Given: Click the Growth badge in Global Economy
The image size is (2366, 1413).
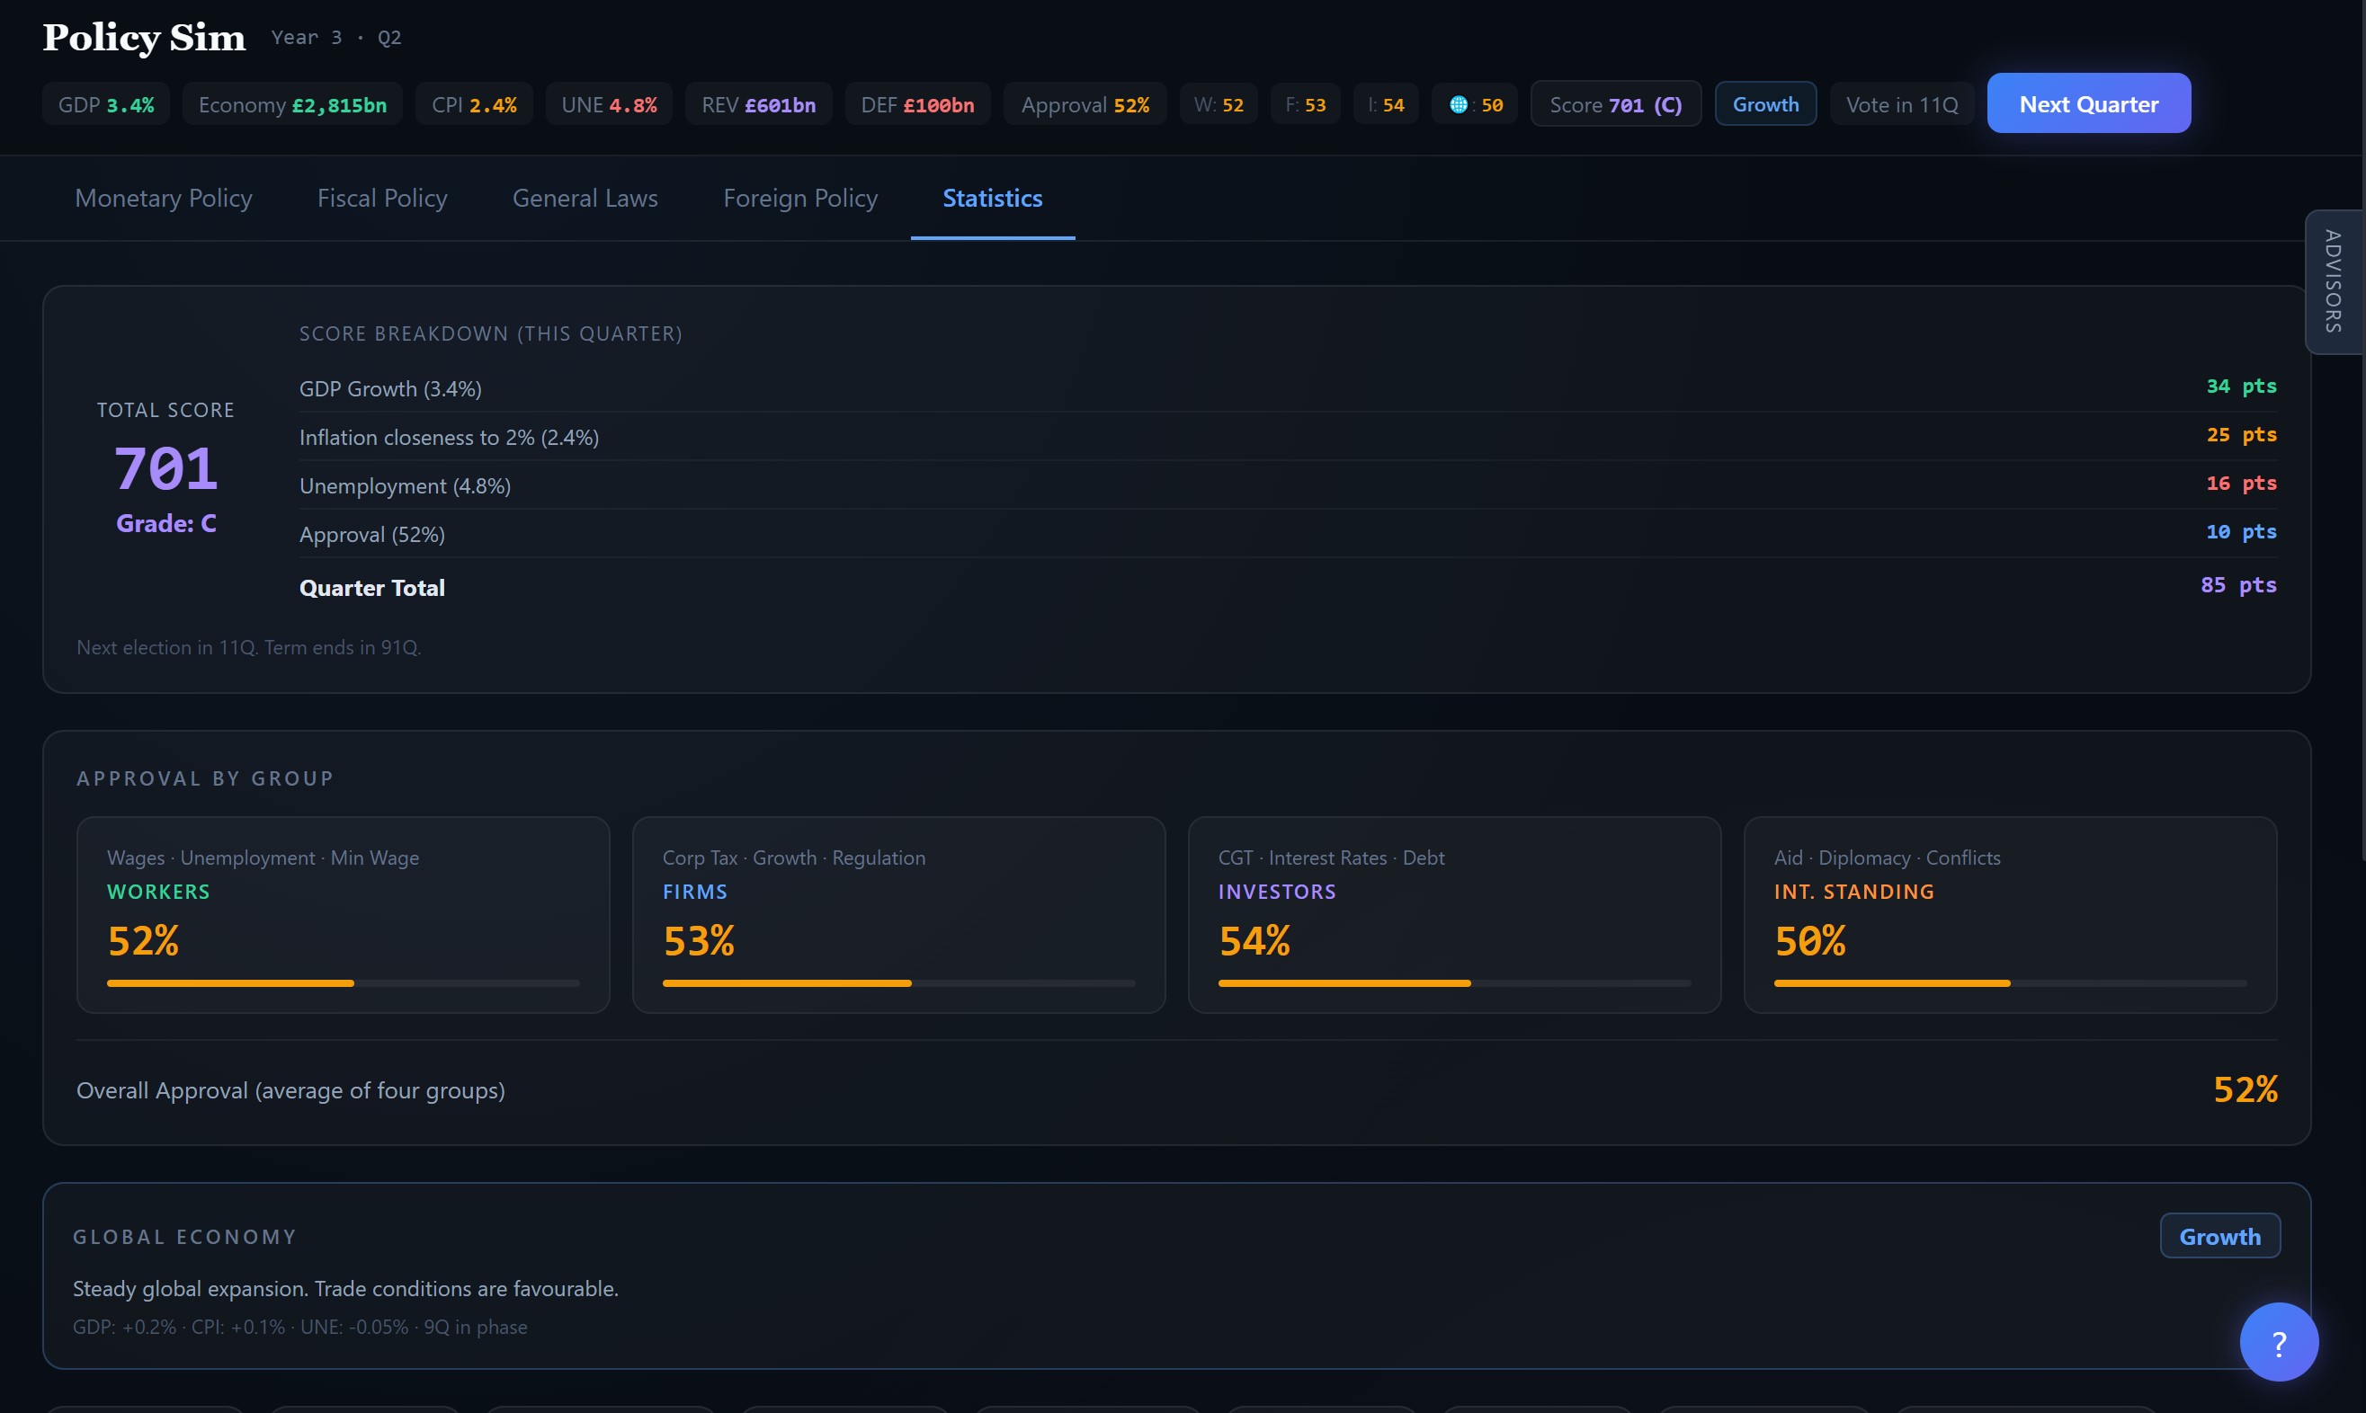Looking at the screenshot, I should coord(2219,1236).
